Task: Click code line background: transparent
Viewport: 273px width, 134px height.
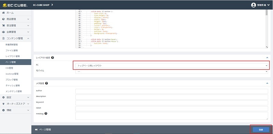Action: click(106, 33)
